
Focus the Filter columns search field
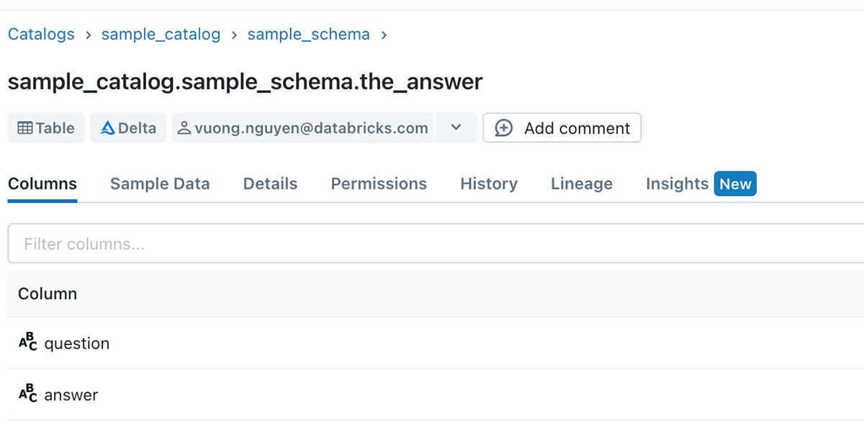tap(432, 244)
